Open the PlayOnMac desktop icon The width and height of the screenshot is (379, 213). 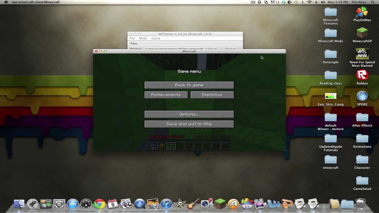click(362, 14)
